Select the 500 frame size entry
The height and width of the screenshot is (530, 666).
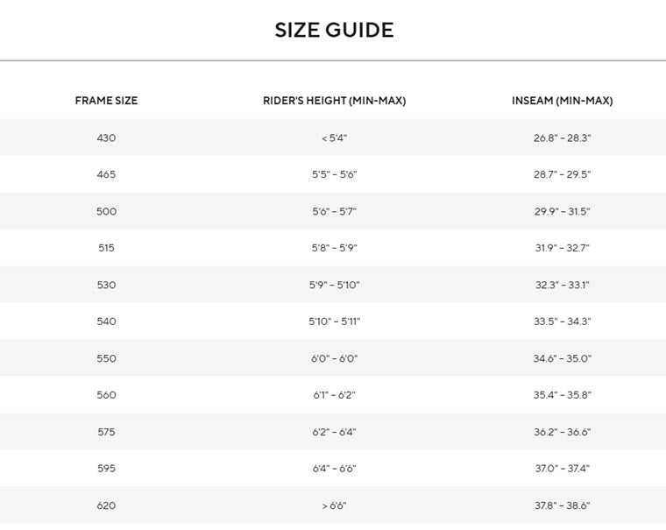106,211
